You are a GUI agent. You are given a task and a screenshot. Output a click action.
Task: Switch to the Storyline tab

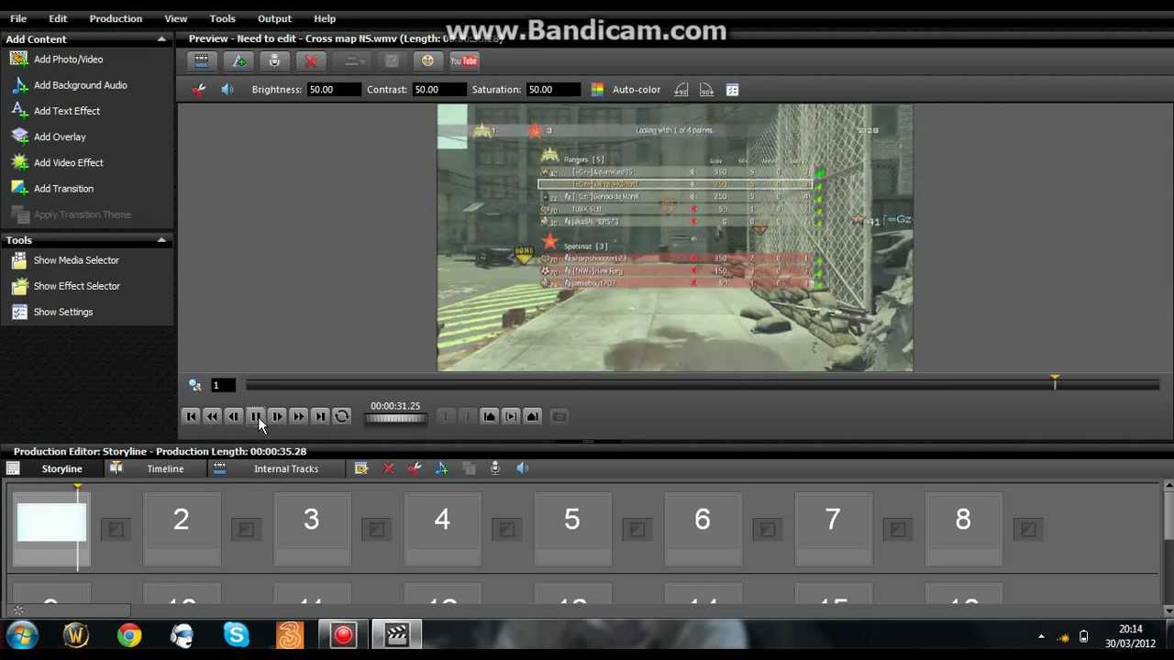click(x=61, y=469)
